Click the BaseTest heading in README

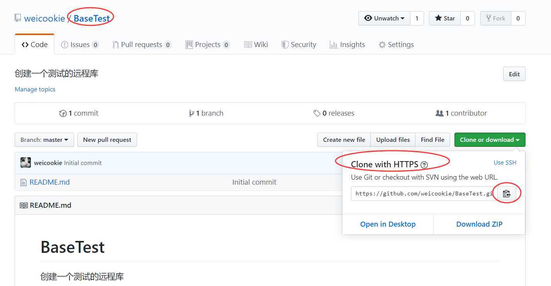[x=73, y=247]
